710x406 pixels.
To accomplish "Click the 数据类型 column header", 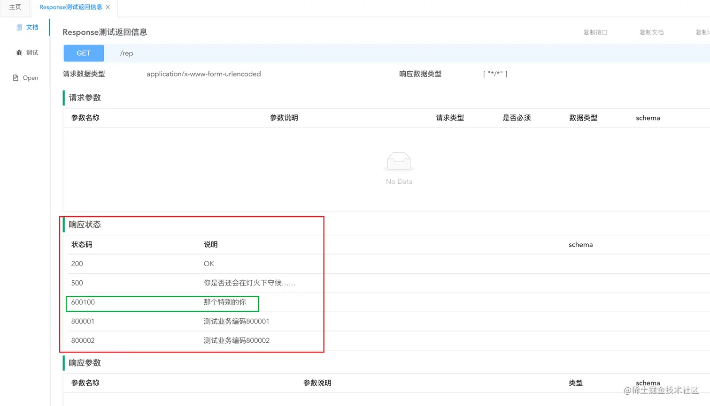I will [583, 118].
